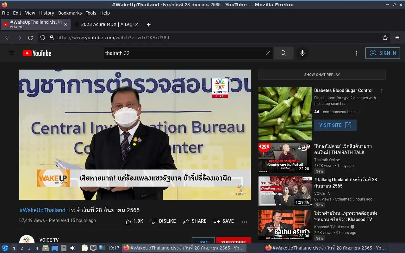Screen dimensions: 405x253
Task: Click the Khaosod TV video title
Action: (346, 216)
